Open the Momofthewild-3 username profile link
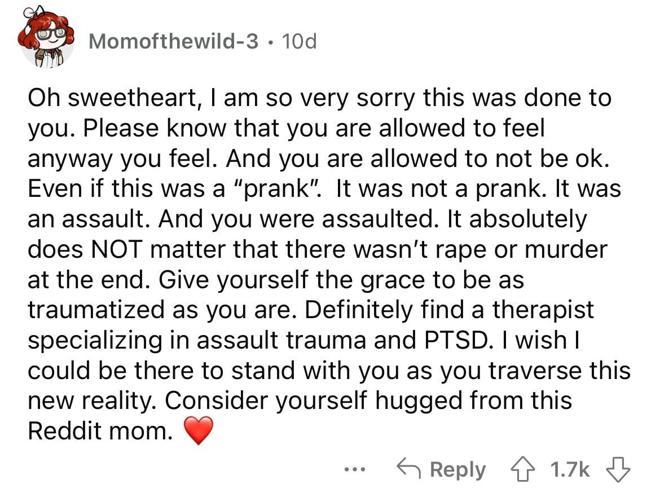This screenshot has height=493, width=660. tap(173, 41)
